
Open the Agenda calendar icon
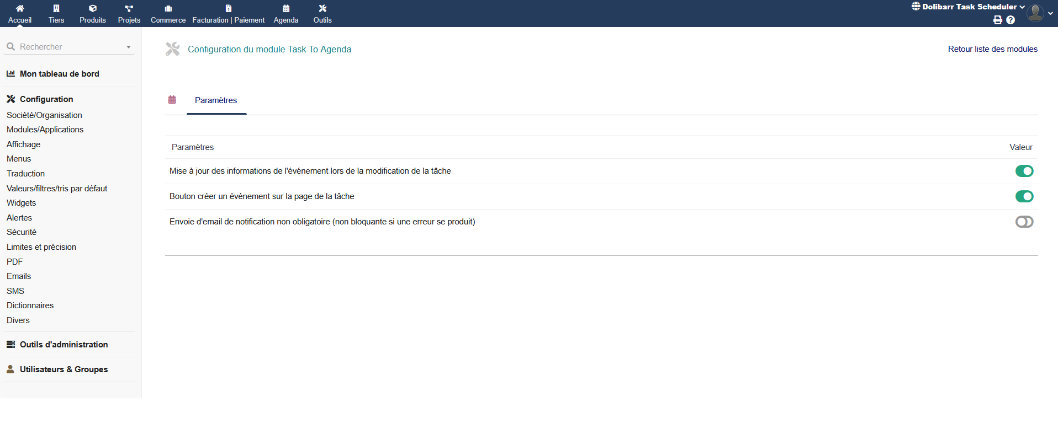(x=286, y=8)
